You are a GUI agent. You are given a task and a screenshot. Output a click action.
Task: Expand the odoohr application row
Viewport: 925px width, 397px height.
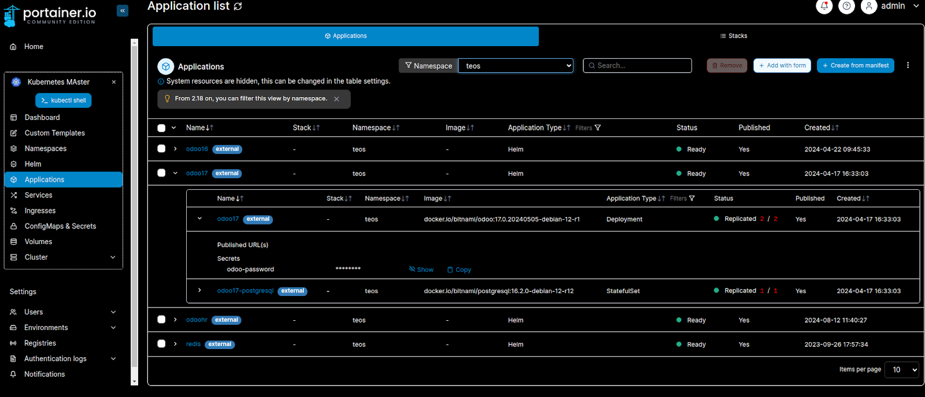tap(175, 320)
